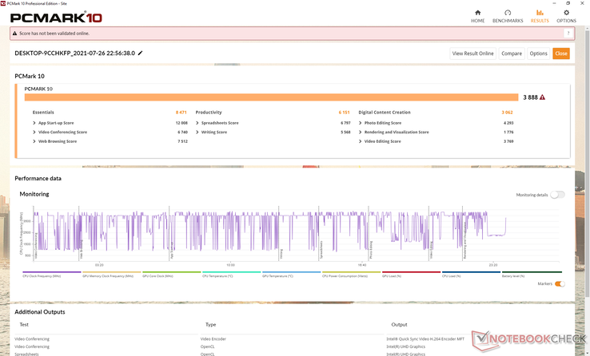Select the Intel Quick Sync Video output cell
This screenshot has height=356, width=590.
[425, 338]
